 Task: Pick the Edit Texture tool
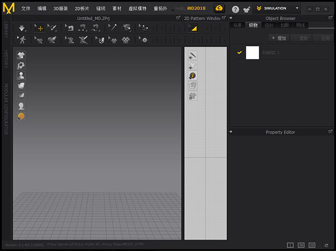click(100, 40)
